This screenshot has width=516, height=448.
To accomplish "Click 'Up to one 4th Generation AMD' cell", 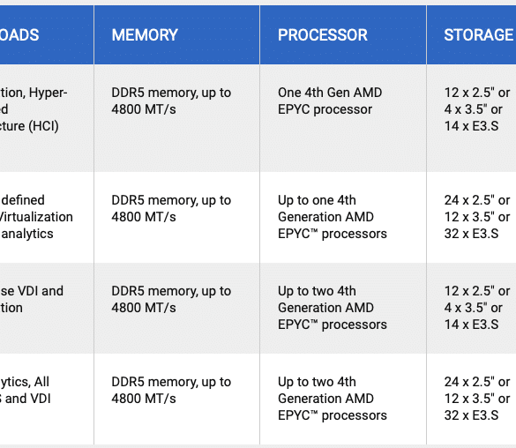I will (x=343, y=217).
